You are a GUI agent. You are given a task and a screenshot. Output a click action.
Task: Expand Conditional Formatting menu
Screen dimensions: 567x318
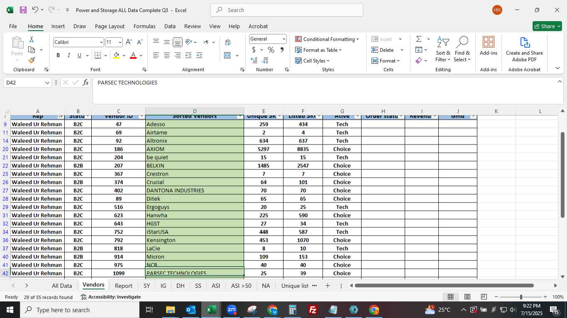(x=327, y=39)
